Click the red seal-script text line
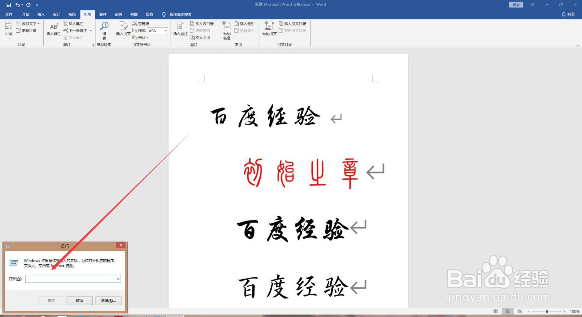 pyautogui.click(x=301, y=173)
